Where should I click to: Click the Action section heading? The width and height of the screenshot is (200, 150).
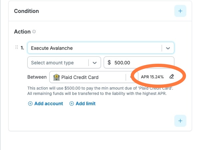22,32
